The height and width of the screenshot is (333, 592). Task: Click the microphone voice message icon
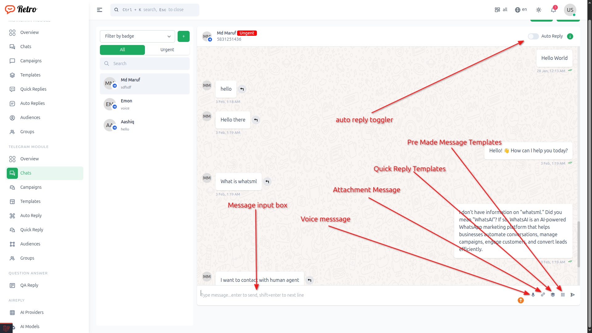click(533, 295)
